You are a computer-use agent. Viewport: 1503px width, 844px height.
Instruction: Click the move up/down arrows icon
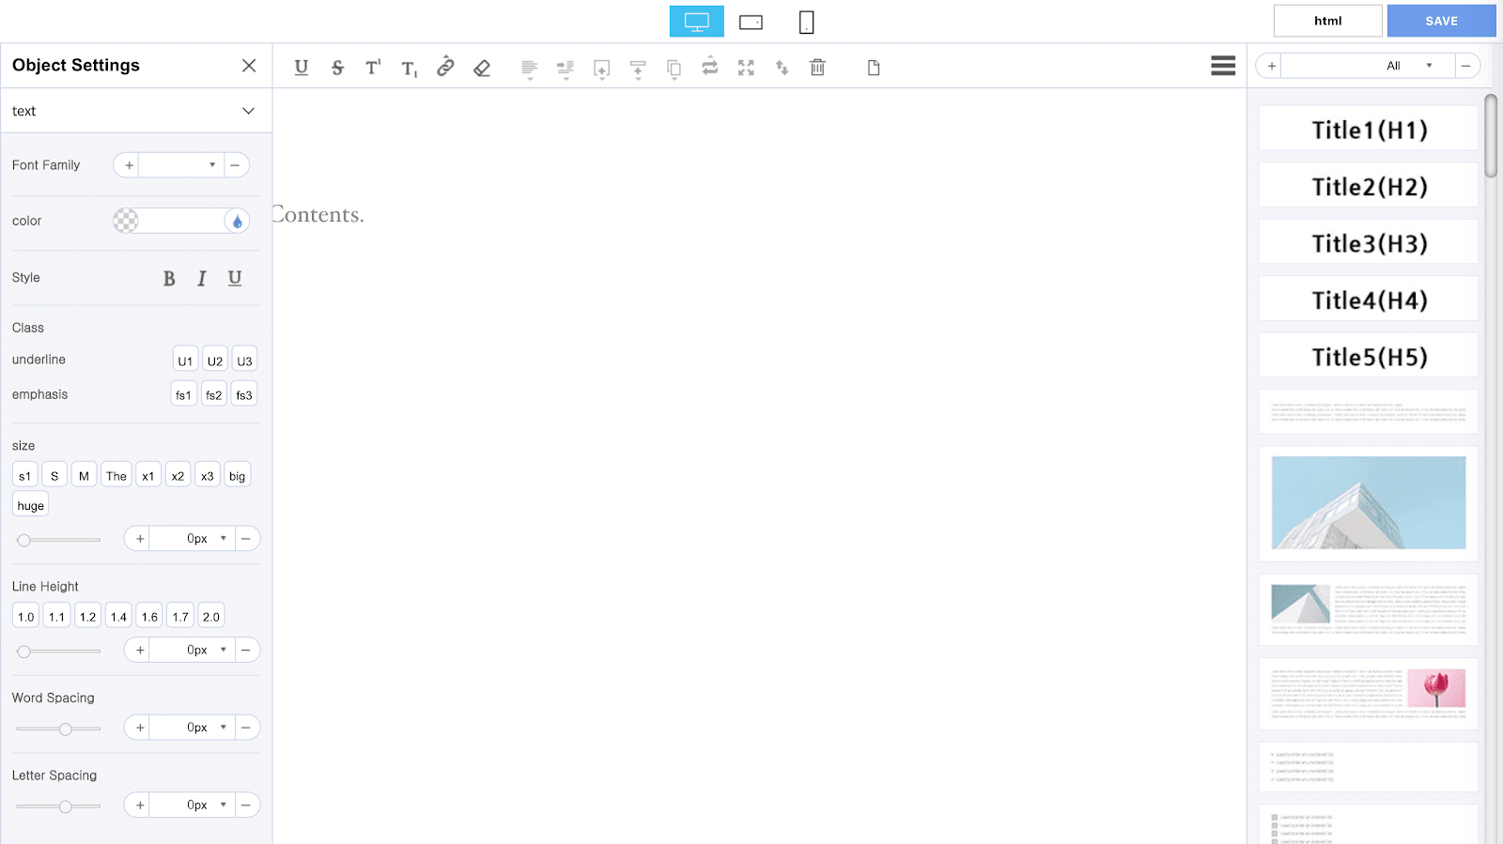pyautogui.click(x=782, y=68)
